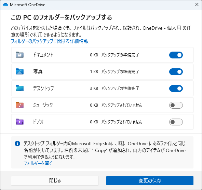Click the ドキュメント folder icon
Screen dimensions: 202x190
pyautogui.click(x=19, y=55)
